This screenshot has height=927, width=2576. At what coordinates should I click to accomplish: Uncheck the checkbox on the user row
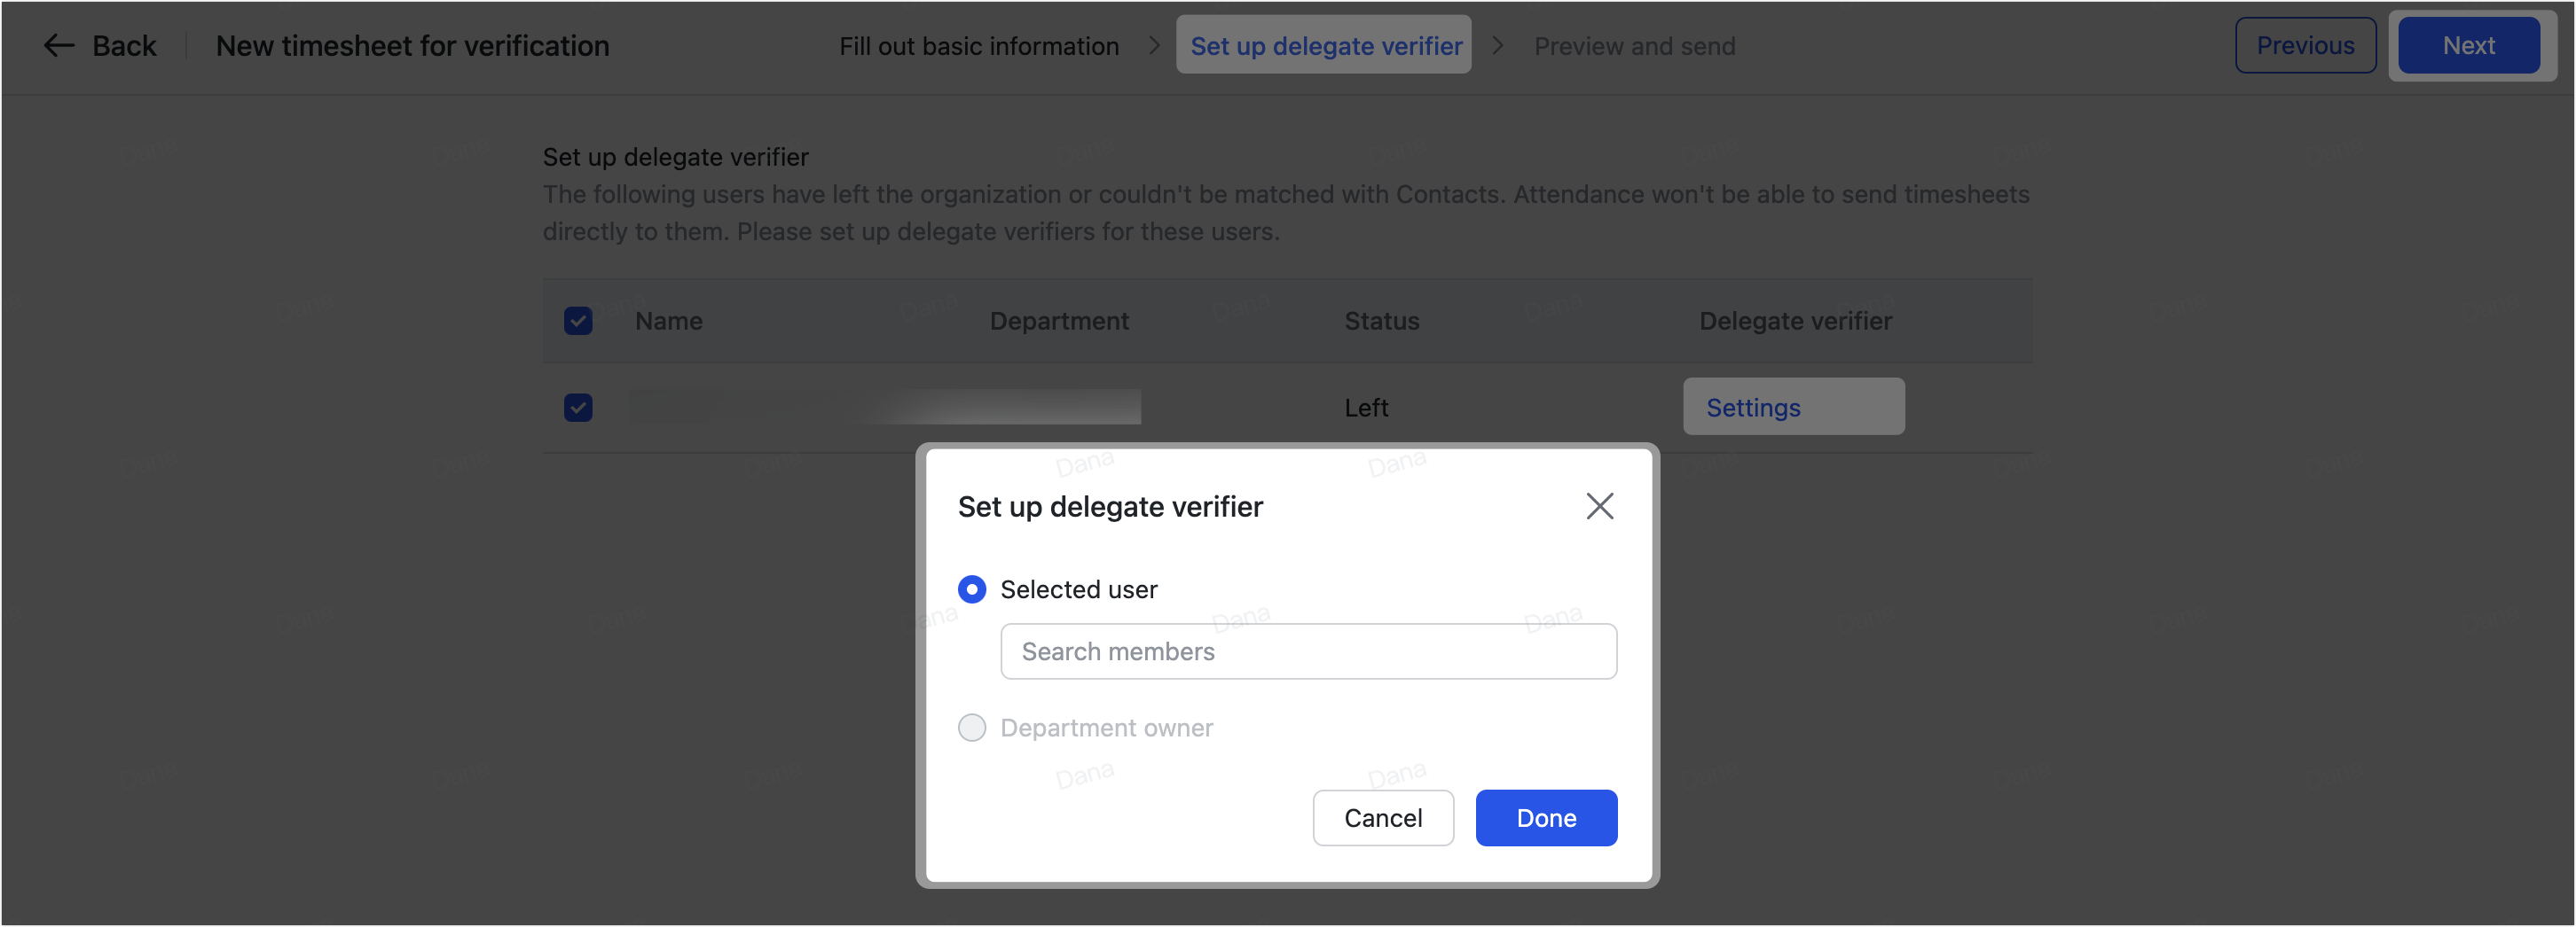pyautogui.click(x=578, y=408)
